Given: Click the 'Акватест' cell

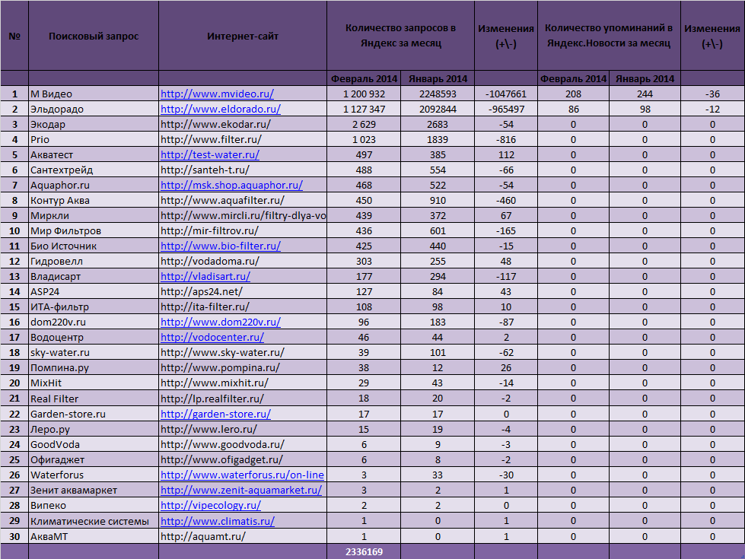Looking at the screenshot, I should point(94,155).
